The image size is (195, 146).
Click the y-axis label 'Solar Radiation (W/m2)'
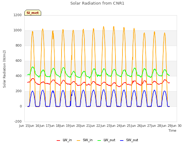pyautogui.click(x=4, y=69)
